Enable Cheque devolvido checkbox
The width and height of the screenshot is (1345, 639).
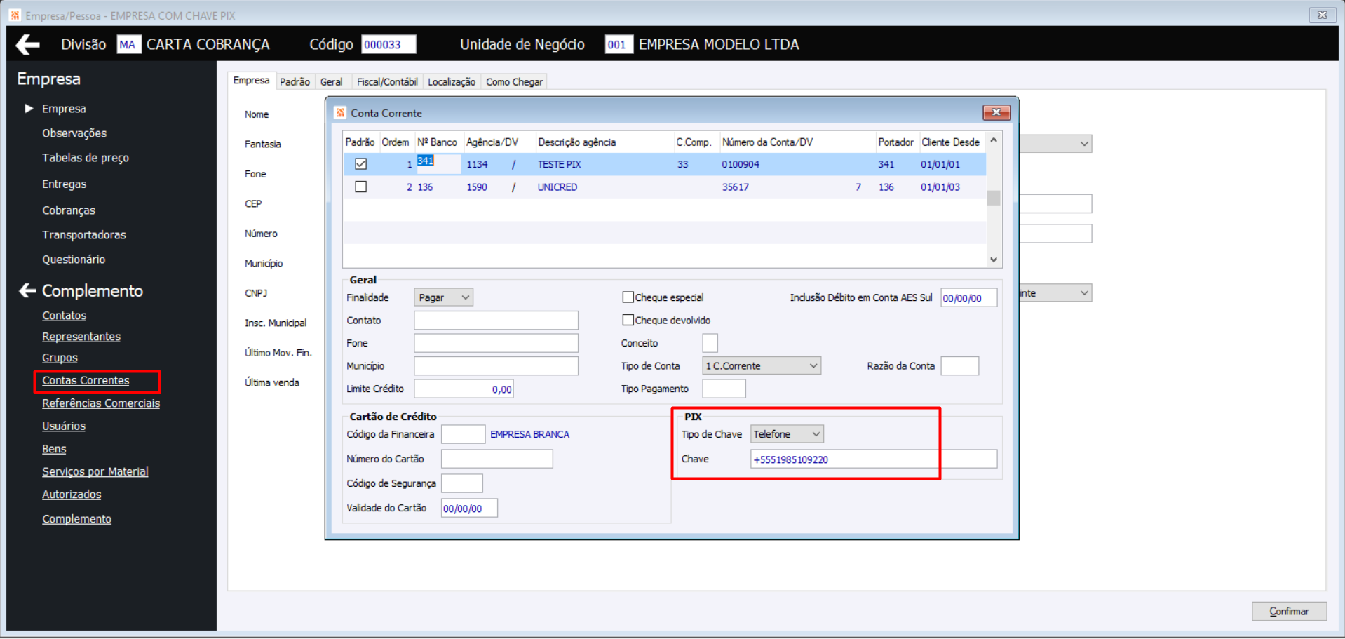628,321
